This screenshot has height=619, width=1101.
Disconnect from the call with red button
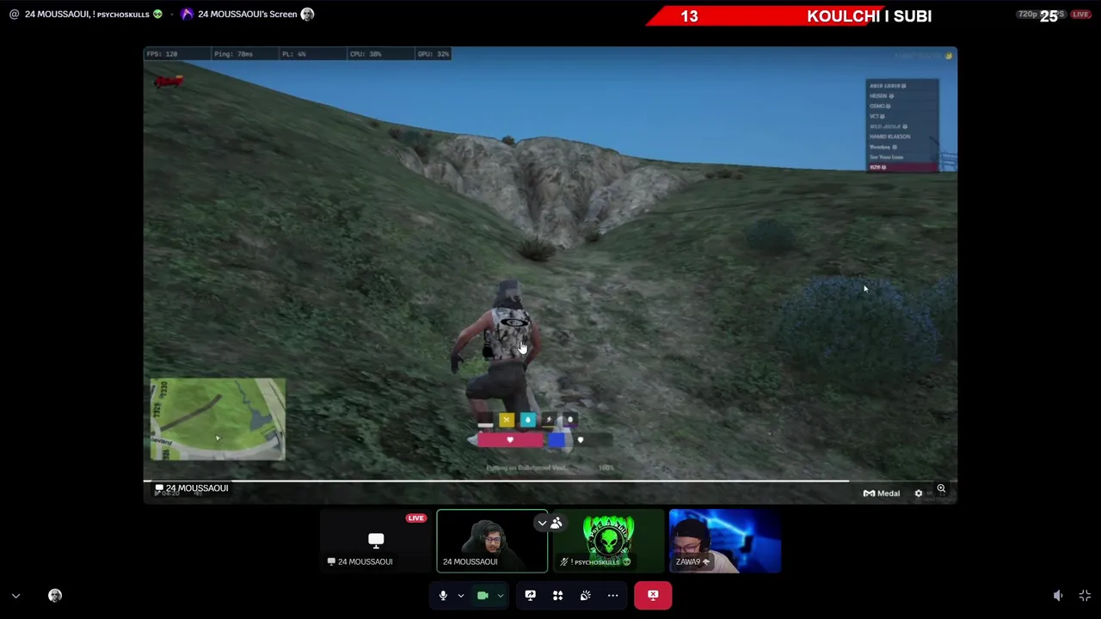[653, 595]
